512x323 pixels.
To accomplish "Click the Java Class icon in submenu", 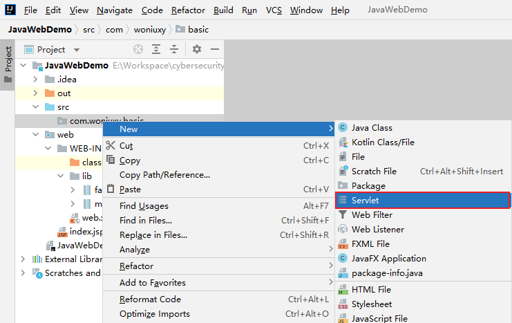I will [x=343, y=127].
